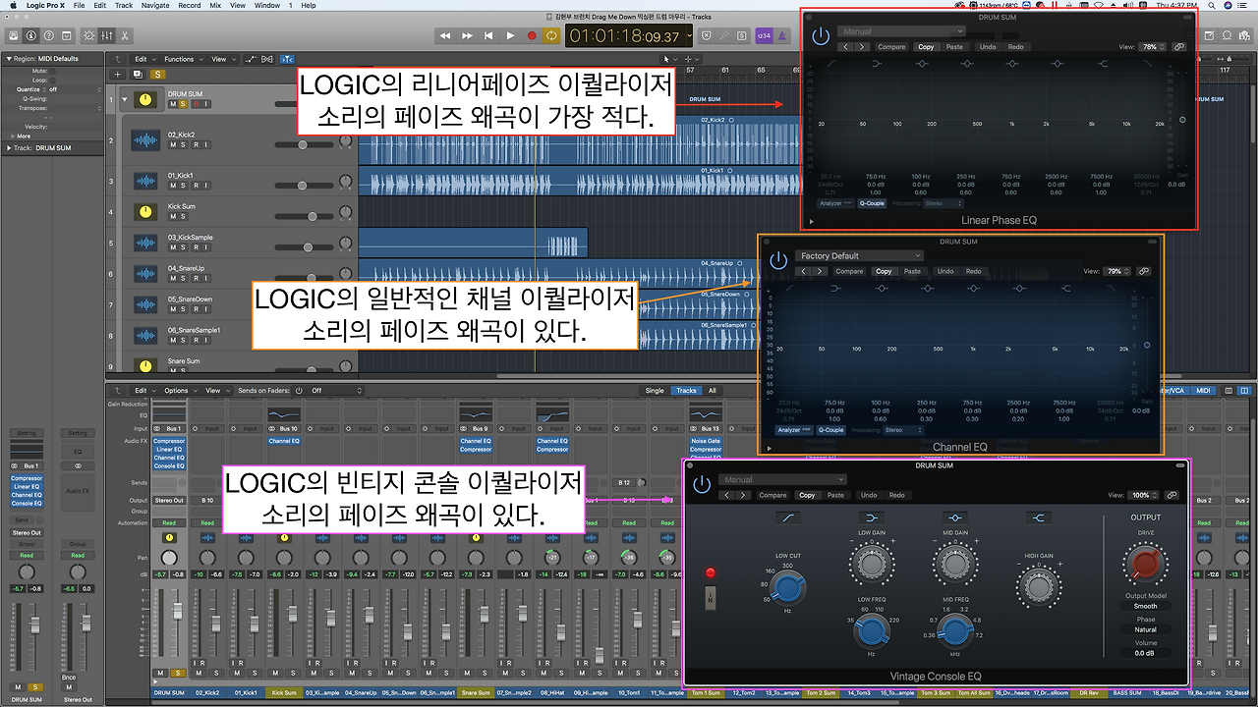The image size is (1258, 707).
Task: Go to beginning with transport button
Action: coord(488,35)
